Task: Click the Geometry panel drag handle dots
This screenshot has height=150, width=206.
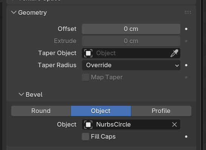Action: click(x=188, y=12)
